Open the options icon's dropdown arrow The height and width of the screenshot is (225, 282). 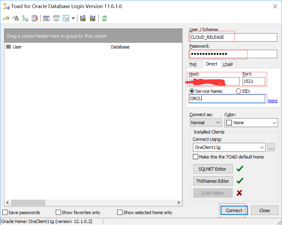point(73,18)
